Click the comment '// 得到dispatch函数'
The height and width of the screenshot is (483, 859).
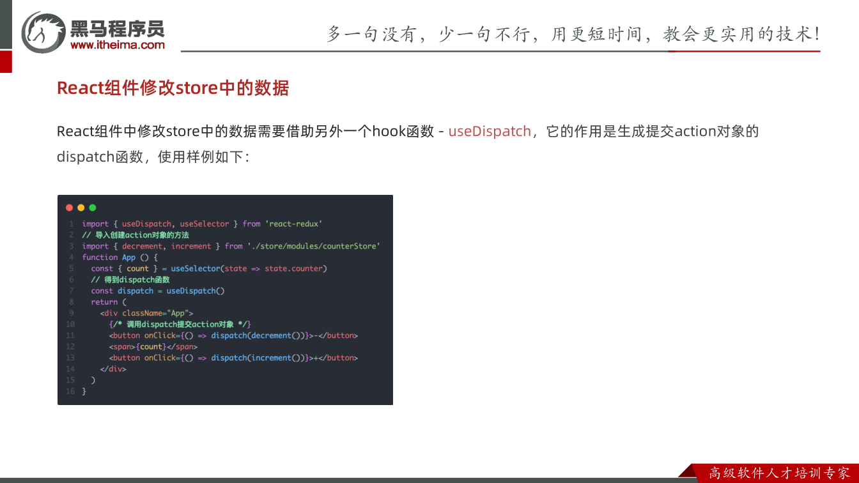click(x=130, y=280)
